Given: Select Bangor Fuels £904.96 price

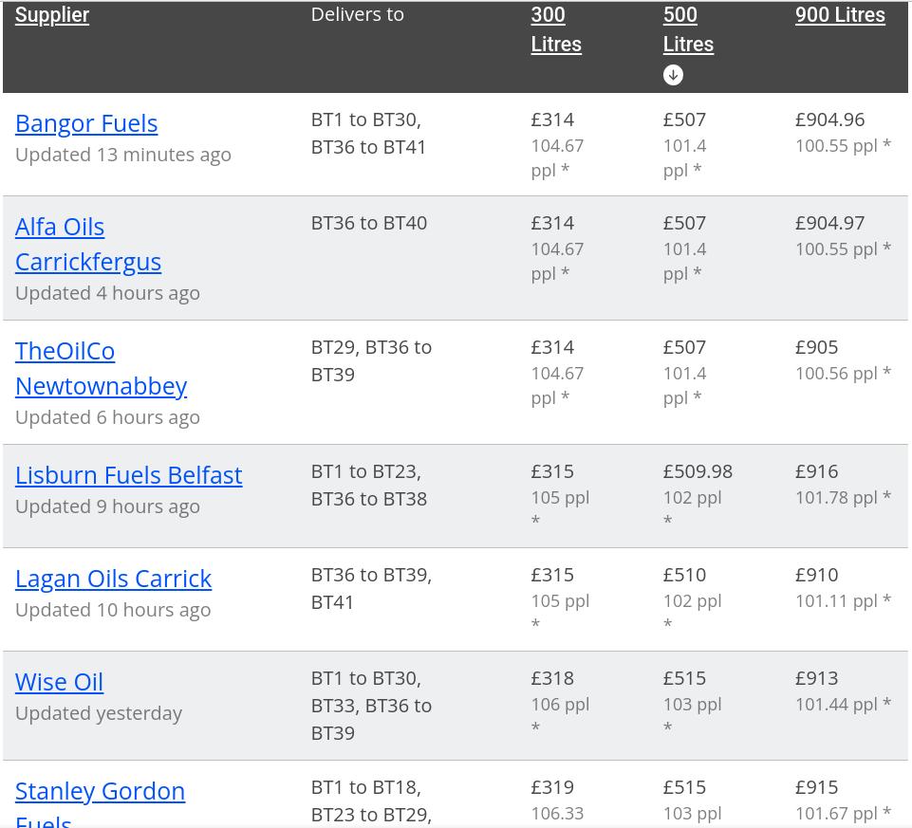Looking at the screenshot, I should [829, 120].
